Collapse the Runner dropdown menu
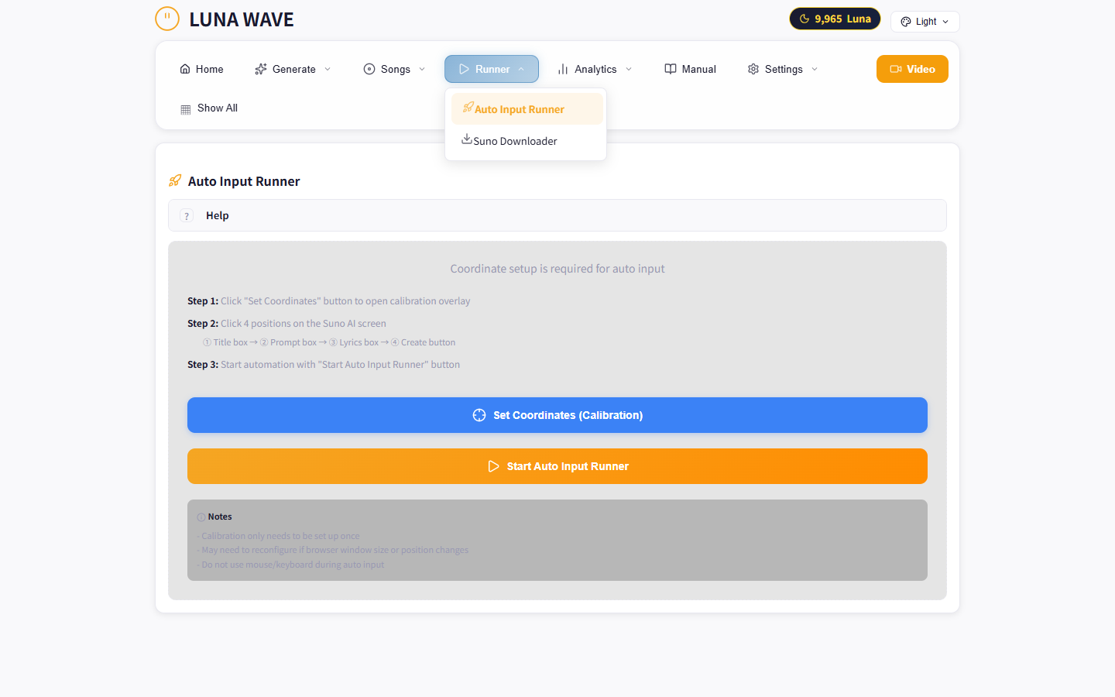Image resolution: width=1115 pixels, height=697 pixels. click(492, 69)
